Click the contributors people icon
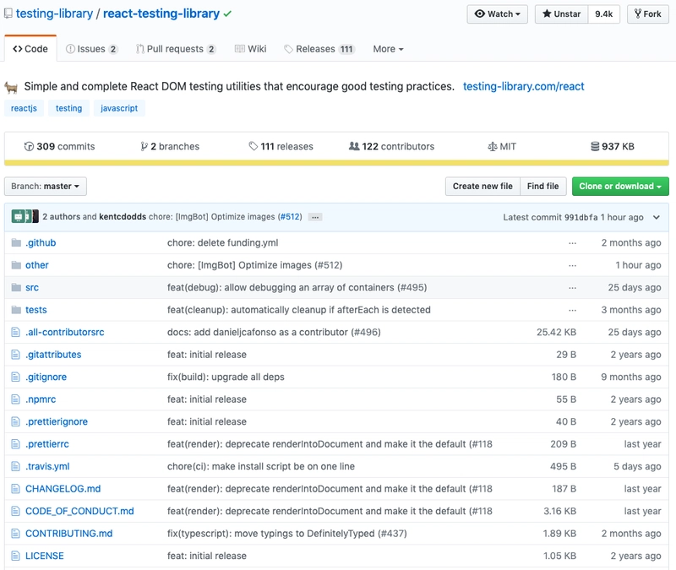This screenshot has height=570, width=676. 354,147
